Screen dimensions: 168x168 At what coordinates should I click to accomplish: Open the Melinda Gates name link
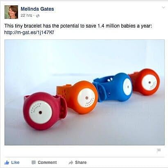point(37,9)
